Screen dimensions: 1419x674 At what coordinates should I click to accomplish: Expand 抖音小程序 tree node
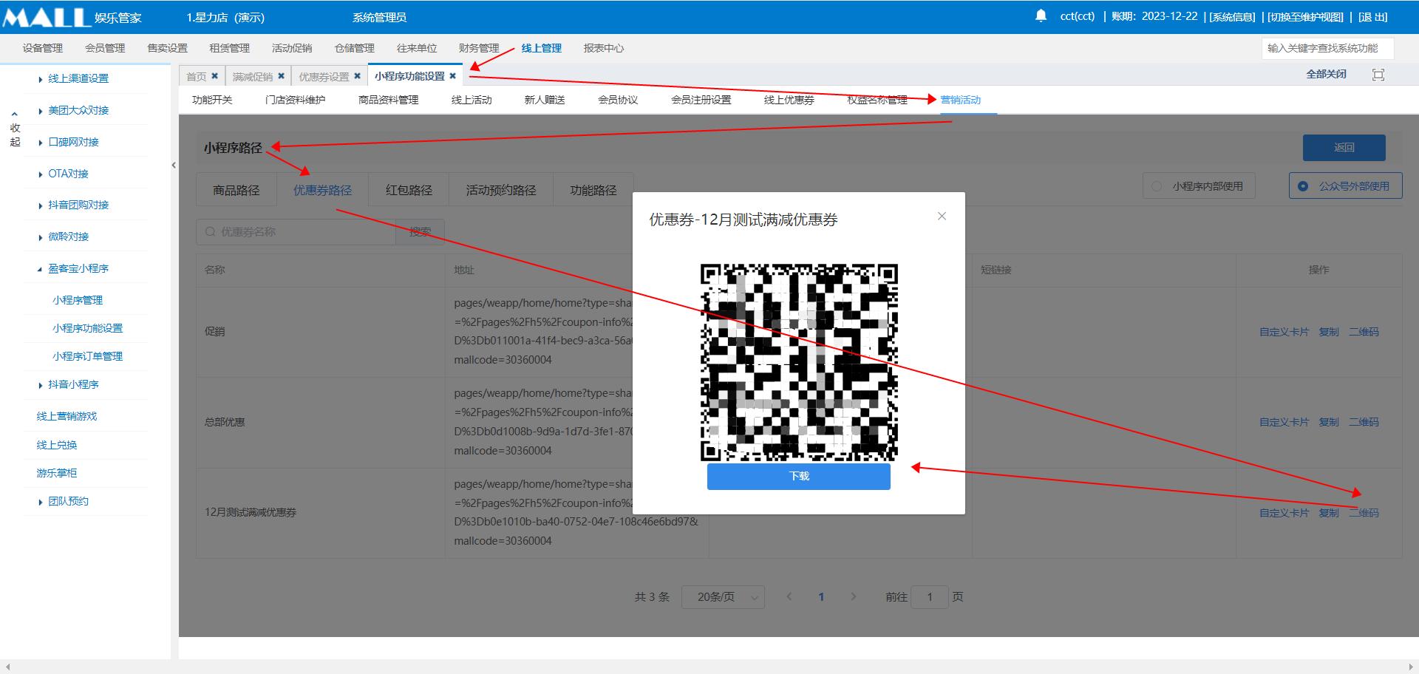[x=40, y=385]
